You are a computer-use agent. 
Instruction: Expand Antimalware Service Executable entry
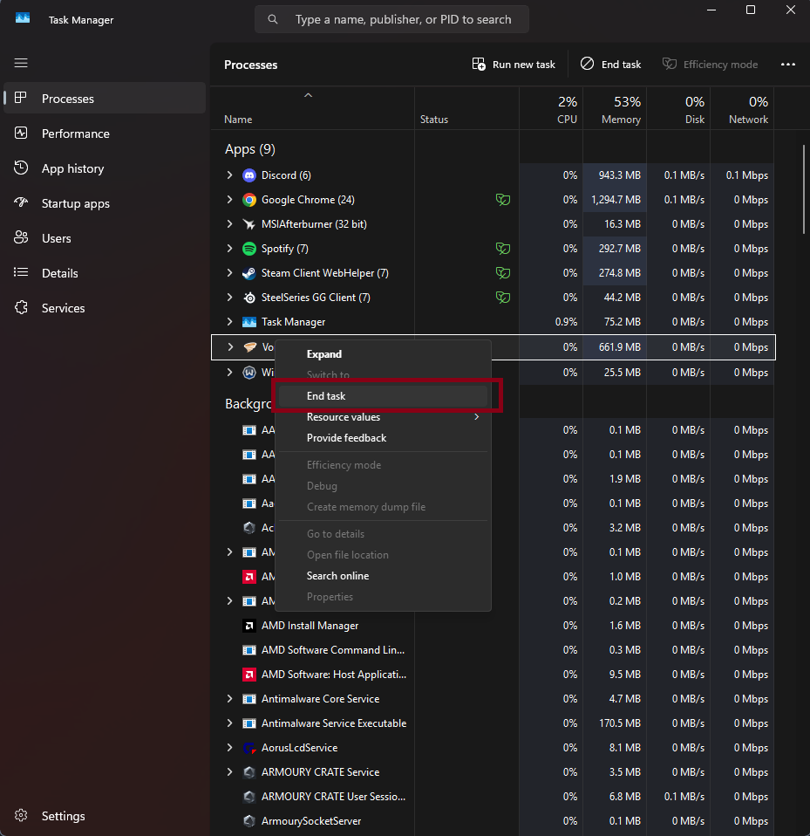(x=229, y=723)
